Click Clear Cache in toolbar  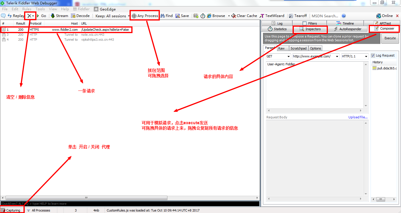[244, 16]
